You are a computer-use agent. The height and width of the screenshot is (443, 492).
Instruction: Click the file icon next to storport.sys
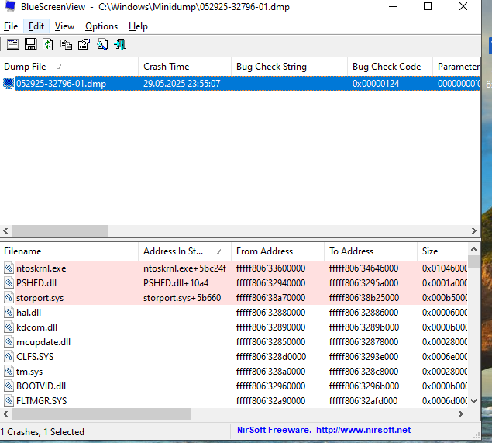[9, 298]
